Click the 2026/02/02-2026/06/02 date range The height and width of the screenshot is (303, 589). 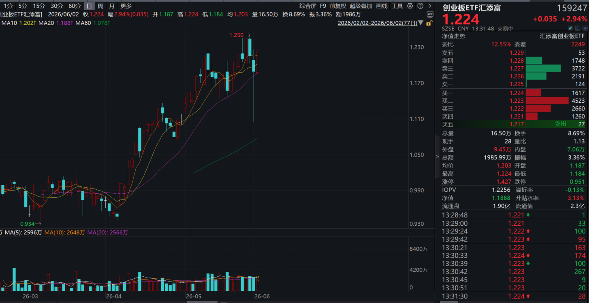click(378, 23)
